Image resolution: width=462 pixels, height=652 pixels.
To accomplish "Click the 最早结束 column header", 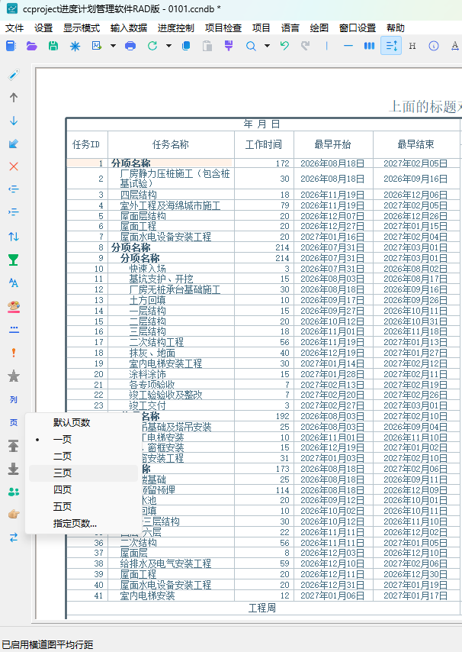I will pyautogui.click(x=416, y=144).
